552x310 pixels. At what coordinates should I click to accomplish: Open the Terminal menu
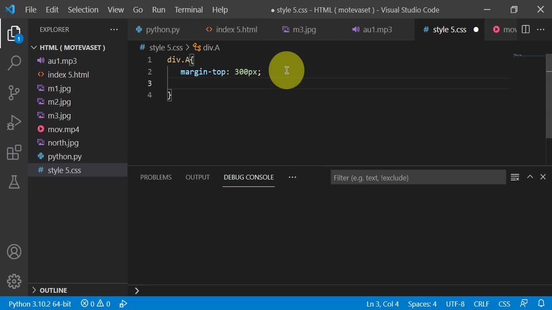pos(188,9)
